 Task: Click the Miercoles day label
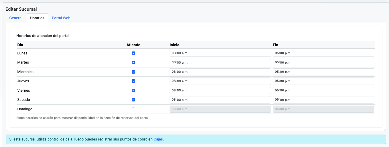coord(25,72)
